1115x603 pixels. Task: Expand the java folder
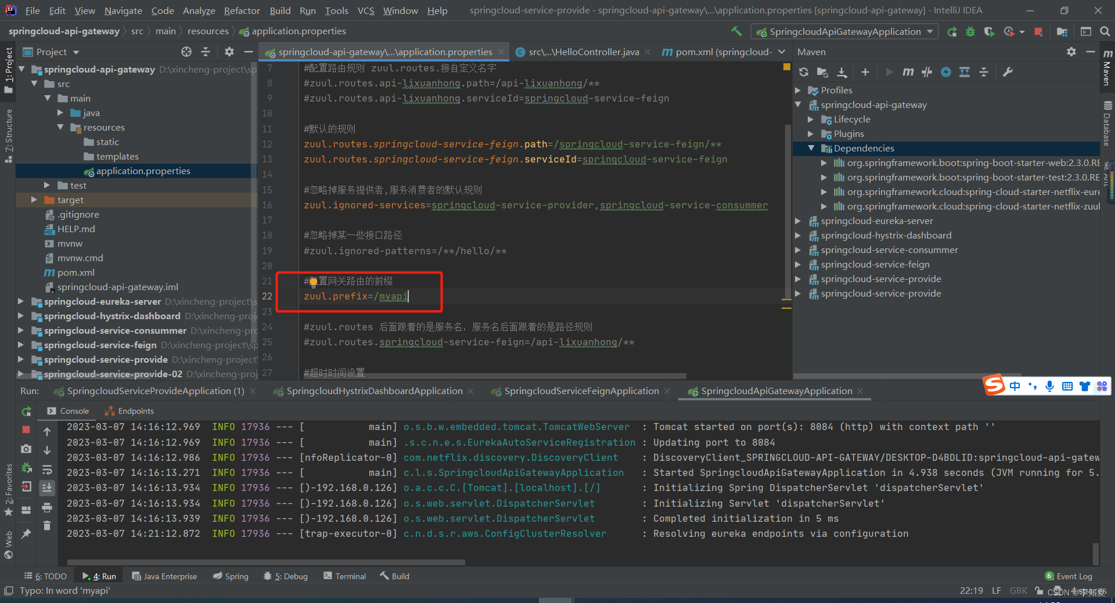pos(60,113)
